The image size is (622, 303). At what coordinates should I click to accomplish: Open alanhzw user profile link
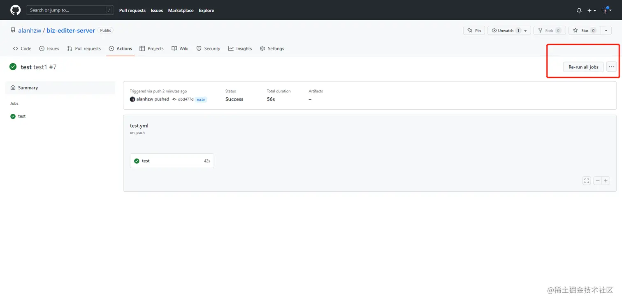point(30,30)
